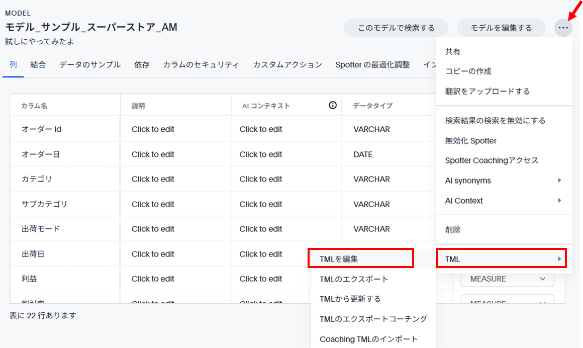Viewport: 583px width, 348px height.
Task: Open the TML submenu
Action: point(501,259)
